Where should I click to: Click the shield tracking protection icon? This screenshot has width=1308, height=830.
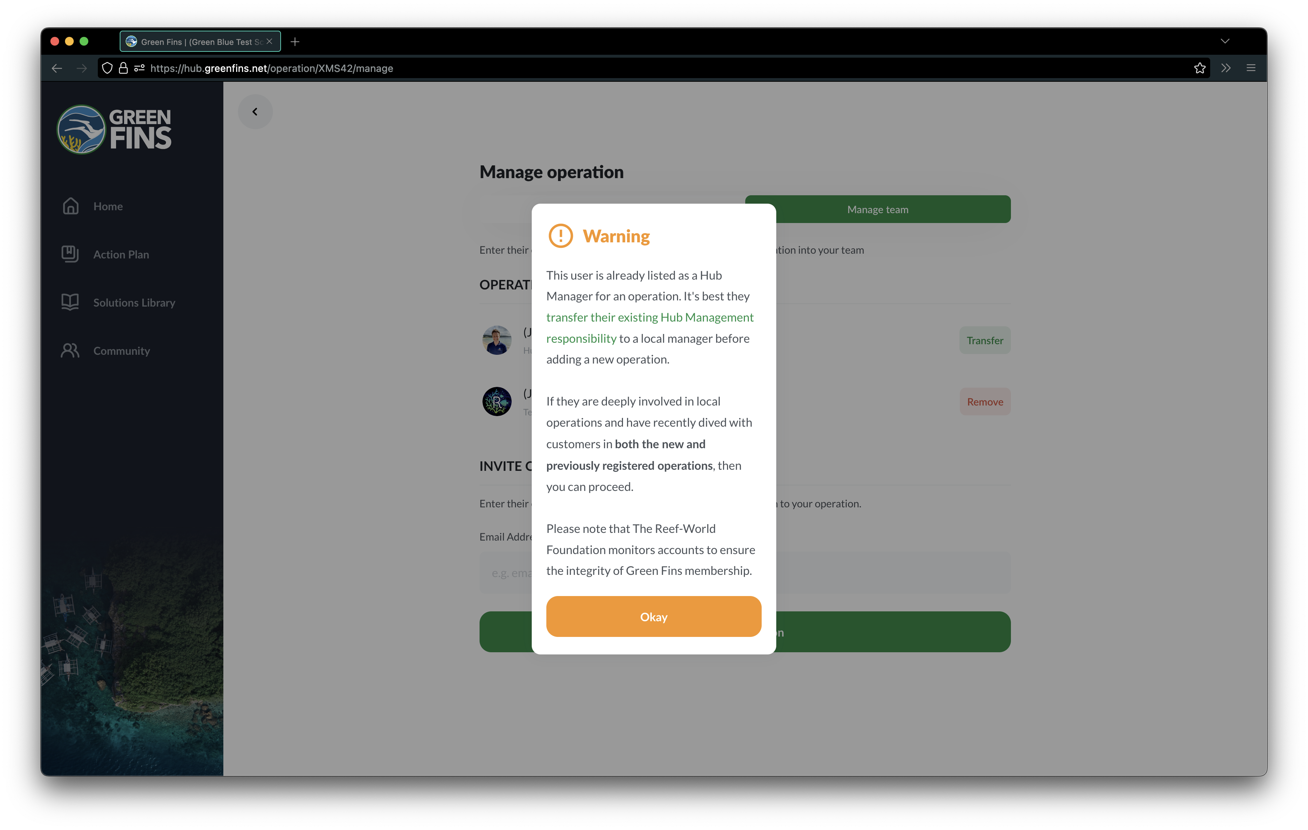[x=107, y=68]
